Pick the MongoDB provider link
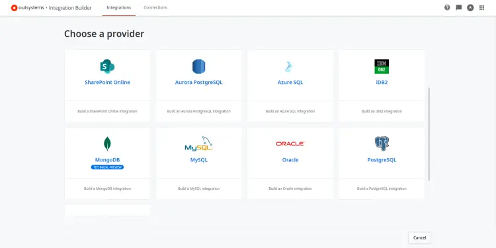 (x=107, y=160)
